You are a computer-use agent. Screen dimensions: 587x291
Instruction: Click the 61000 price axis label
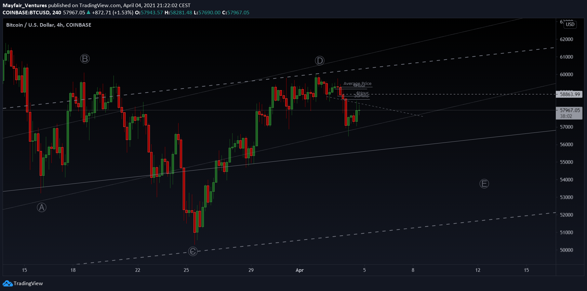[x=567, y=57]
